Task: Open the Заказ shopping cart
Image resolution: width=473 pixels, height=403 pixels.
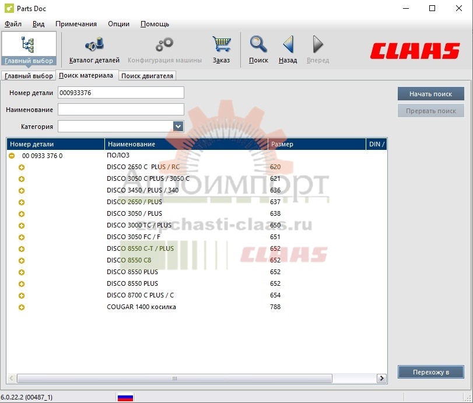Action: click(221, 50)
